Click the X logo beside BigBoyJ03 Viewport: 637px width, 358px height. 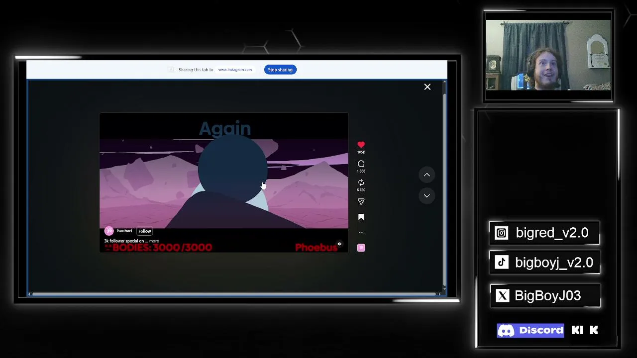point(503,296)
